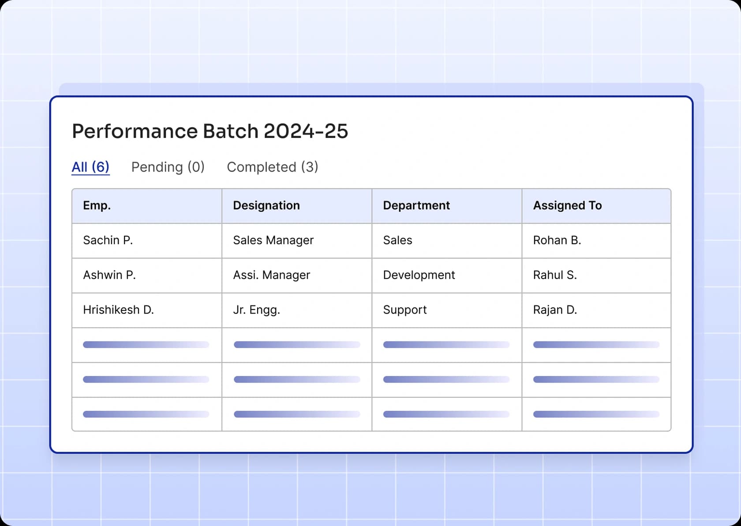Click the Emp. column header
This screenshot has height=526, width=741.
pos(97,205)
